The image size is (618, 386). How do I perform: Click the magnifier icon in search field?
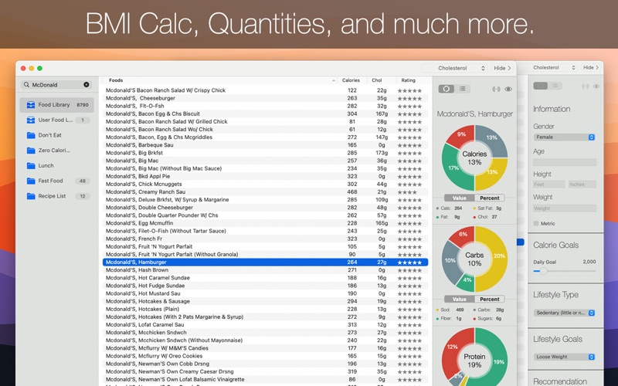click(x=26, y=85)
